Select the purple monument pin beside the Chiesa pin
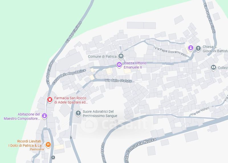This screenshot has height=163, width=228. tap(191, 48)
